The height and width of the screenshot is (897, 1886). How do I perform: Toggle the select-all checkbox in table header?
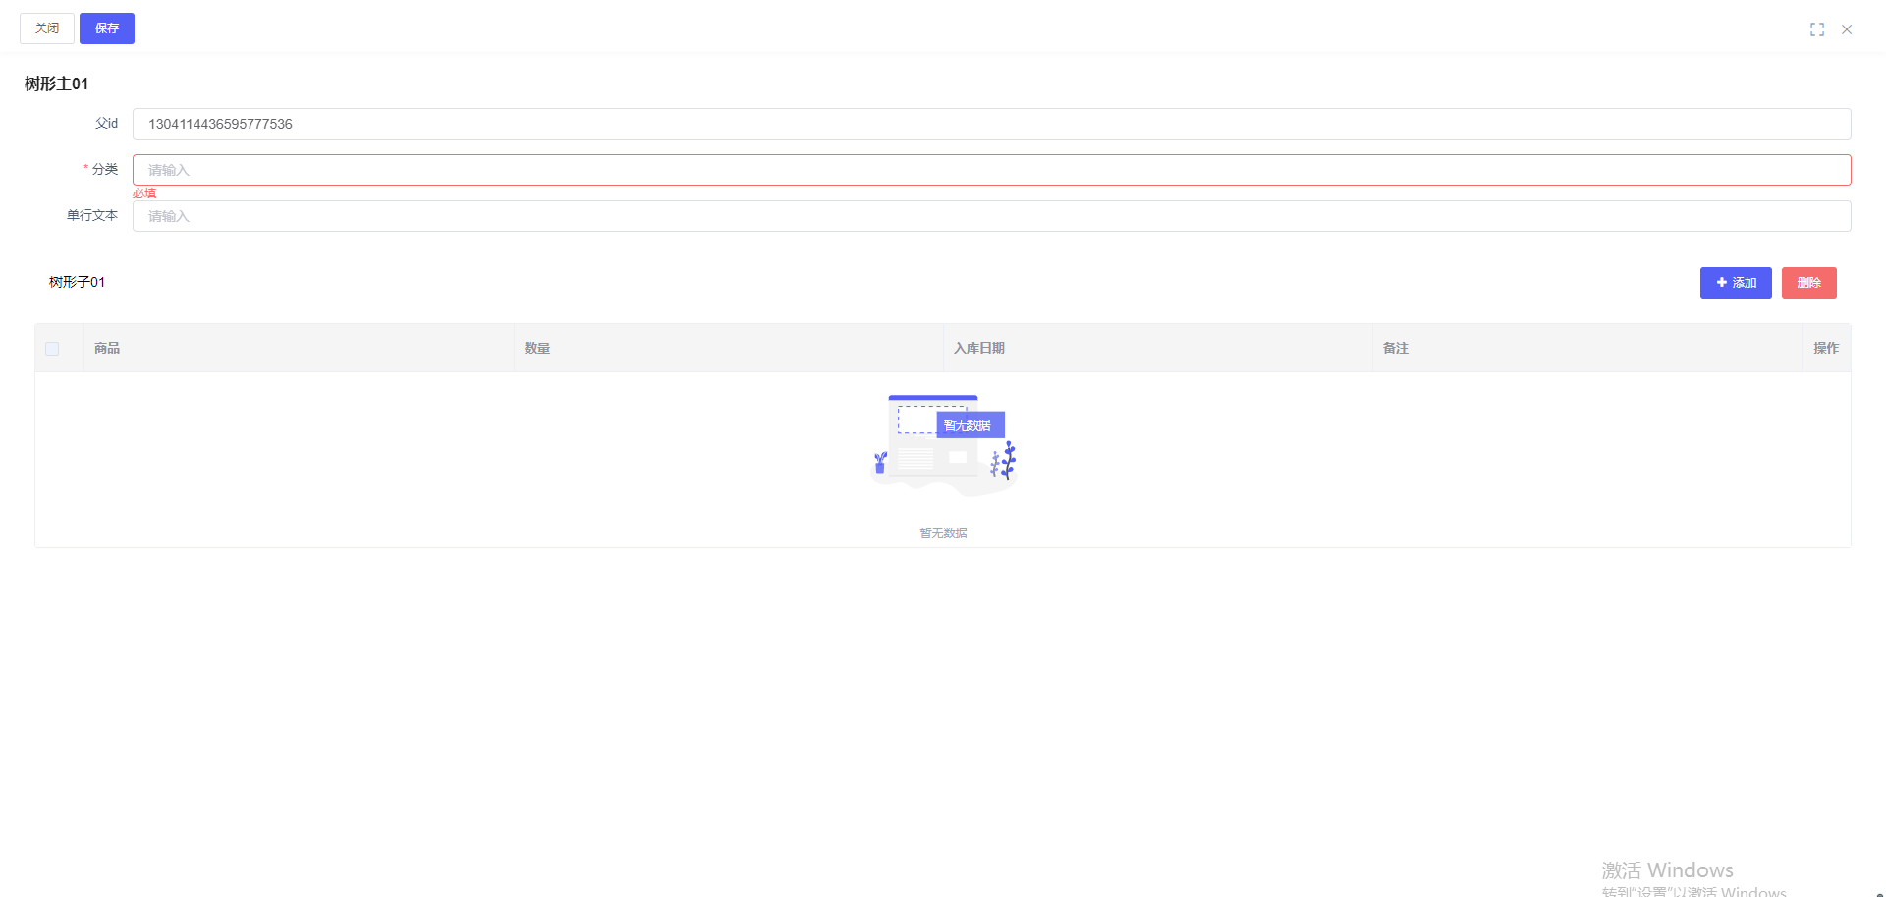pos(52,349)
